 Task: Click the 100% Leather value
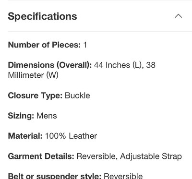(x=71, y=136)
